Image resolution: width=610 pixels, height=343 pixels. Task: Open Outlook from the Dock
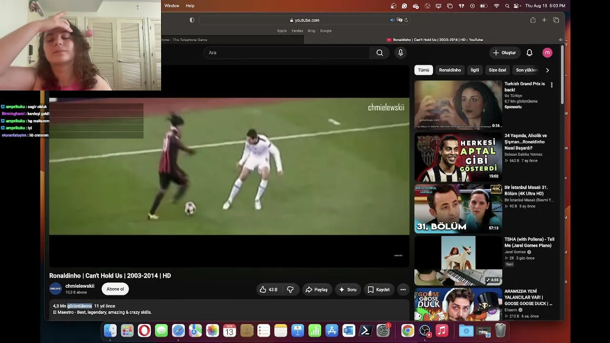click(349, 330)
